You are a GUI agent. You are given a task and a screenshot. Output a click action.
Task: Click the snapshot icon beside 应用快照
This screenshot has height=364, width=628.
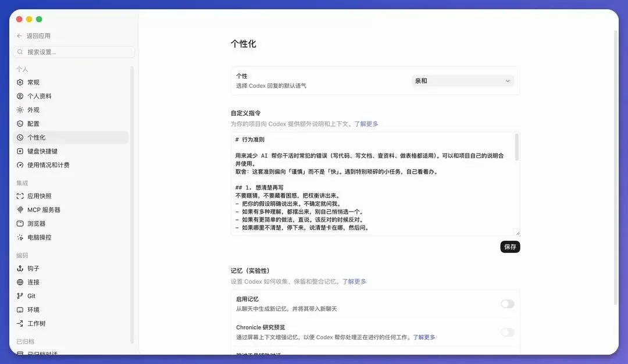pos(20,196)
